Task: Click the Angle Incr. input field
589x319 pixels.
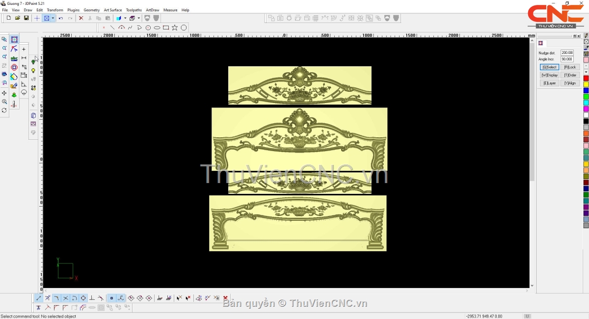Action: pos(567,59)
